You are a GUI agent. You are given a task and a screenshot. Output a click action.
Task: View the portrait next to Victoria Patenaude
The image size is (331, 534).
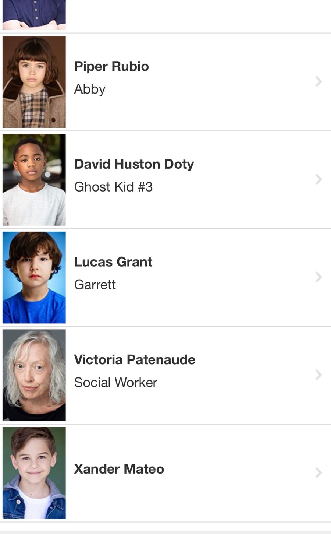point(34,375)
